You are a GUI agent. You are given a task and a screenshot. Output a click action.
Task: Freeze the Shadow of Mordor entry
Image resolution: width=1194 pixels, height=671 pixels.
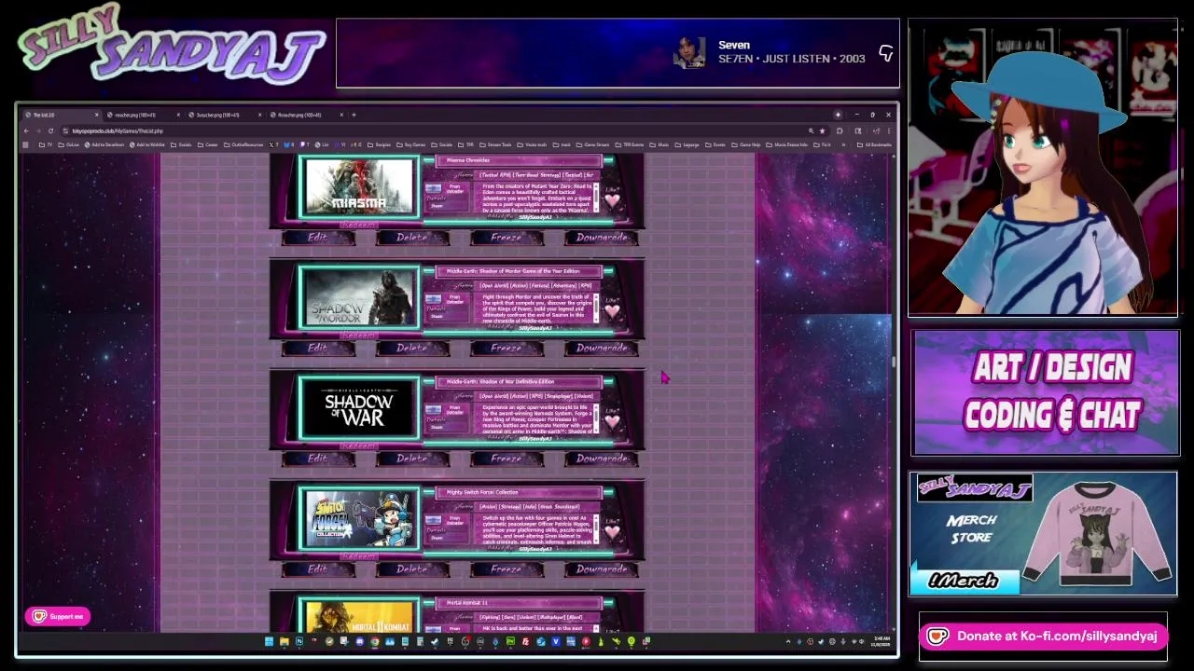click(507, 349)
